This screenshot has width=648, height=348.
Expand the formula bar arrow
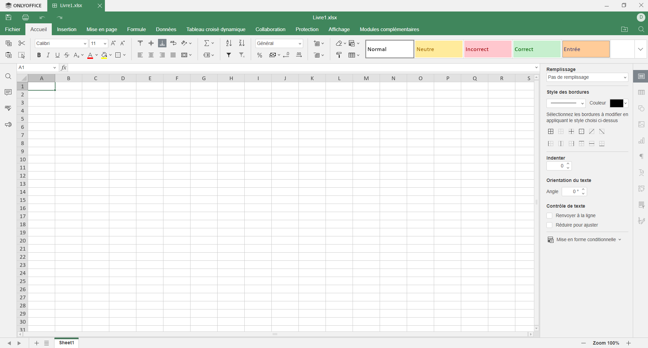click(x=536, y=68)
